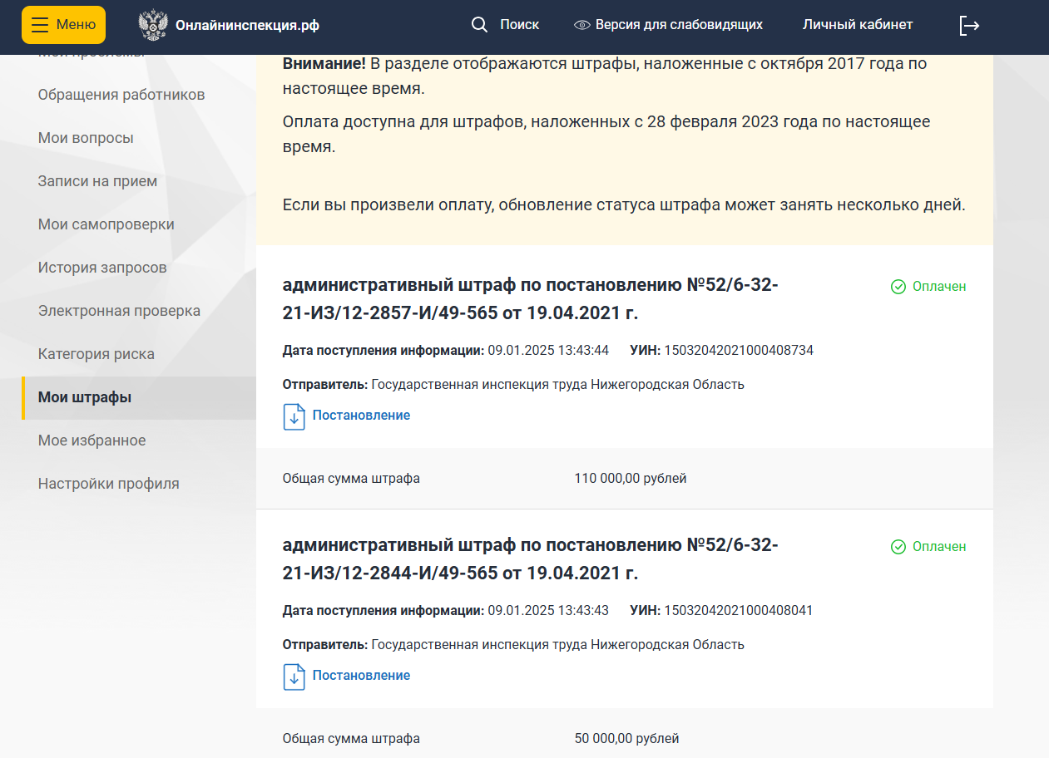Viewport: 1049px width, 758px height.
Task: Open Мои самопроверки sidebar section
Action: coord(106,224)
